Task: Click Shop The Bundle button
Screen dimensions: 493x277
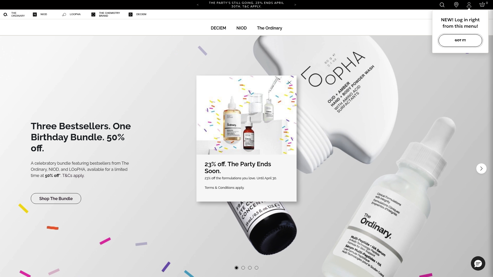Action: coord(56,199)
